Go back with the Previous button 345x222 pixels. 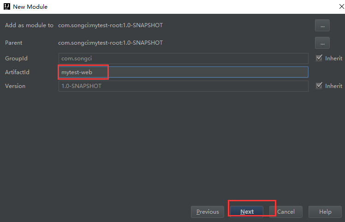208,212
